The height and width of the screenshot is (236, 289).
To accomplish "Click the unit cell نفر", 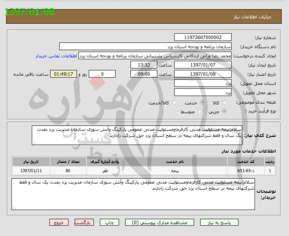I will tap(104, 171).
